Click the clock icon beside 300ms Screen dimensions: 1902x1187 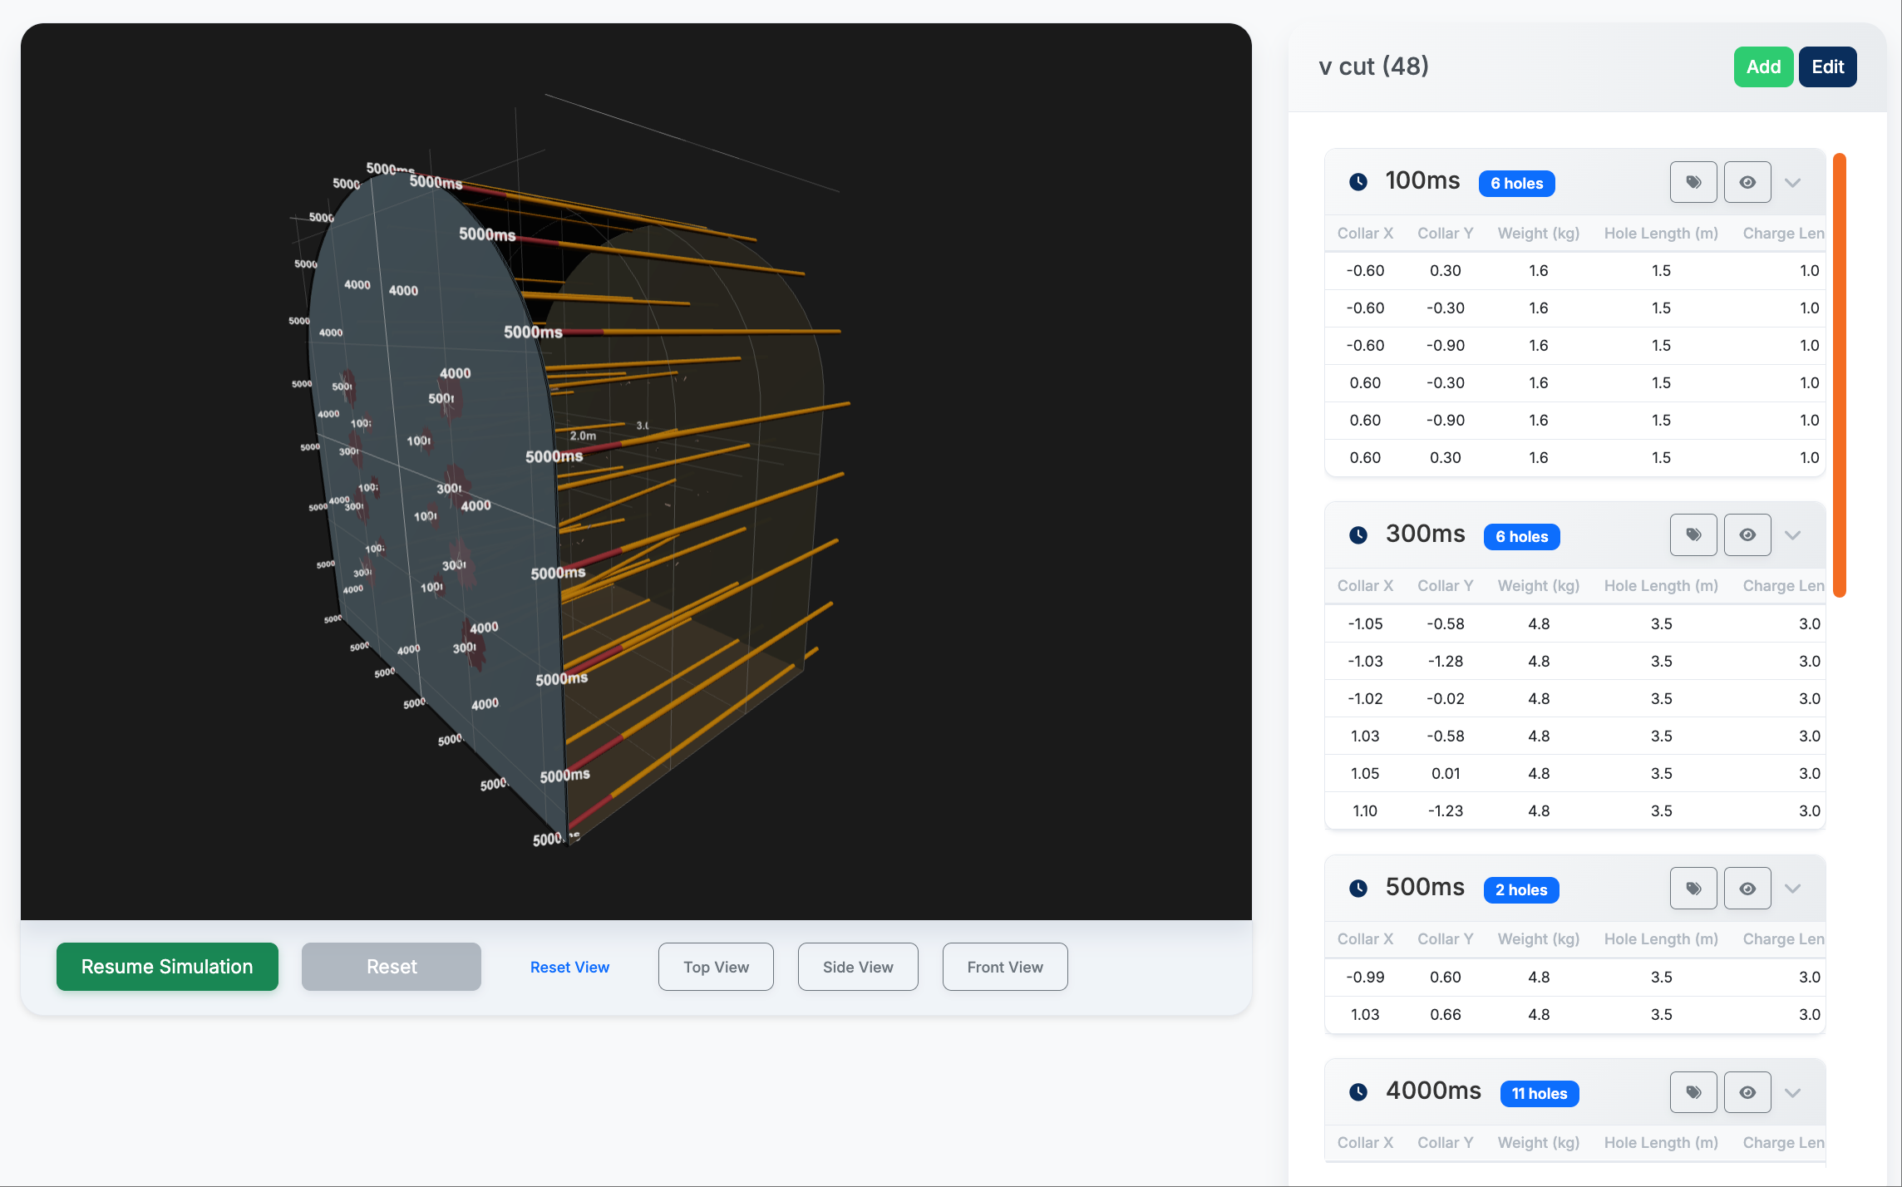[1358, 535]
